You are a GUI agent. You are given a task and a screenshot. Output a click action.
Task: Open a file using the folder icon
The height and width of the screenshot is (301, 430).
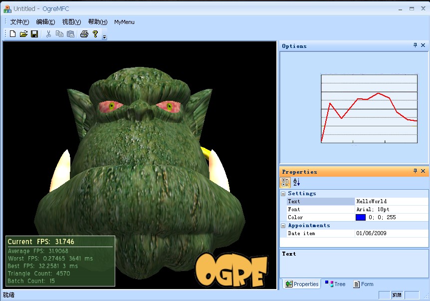click(23, 34)
